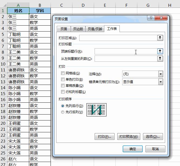Screen dimensions: 180x166
Task: Click the 打印(P)... button
Action: (105, 136)
